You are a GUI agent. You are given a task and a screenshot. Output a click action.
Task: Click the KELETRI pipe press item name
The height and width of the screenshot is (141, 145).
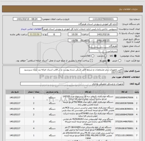pos(88,122)
